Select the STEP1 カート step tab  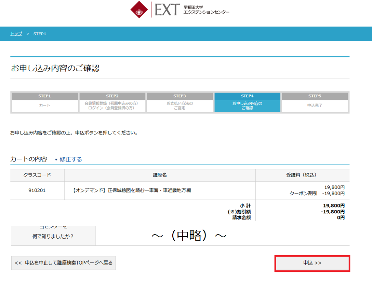(45, 102)
